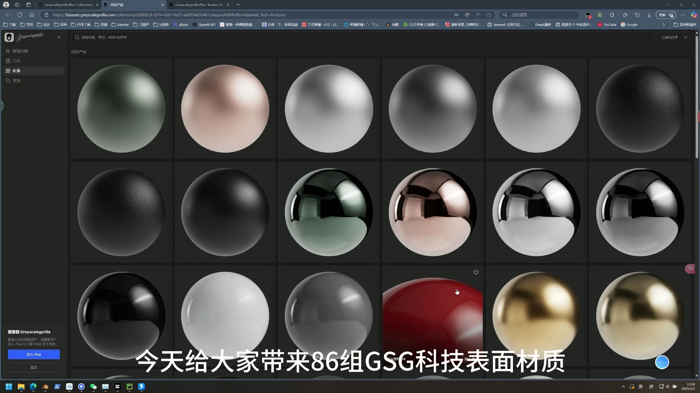Screen dimensions: 700x393
Task: Switch to Greyscalegorilla Plus- Browse Library tab
Action: (199, 5)
